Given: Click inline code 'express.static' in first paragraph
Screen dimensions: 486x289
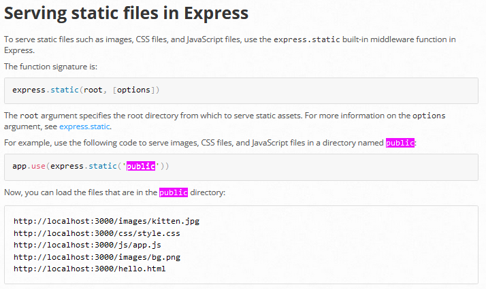Looking at the screenshot, I should click(x=307, y=39).
